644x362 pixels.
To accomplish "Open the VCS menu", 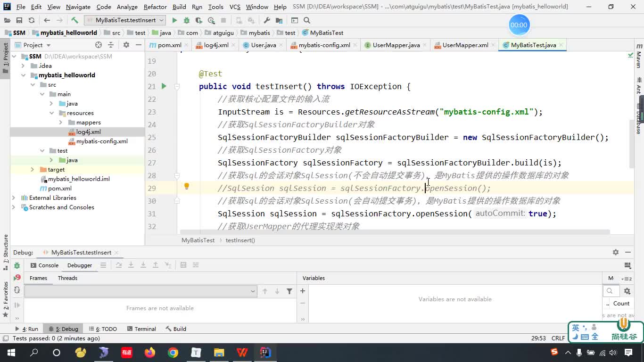I will pos(235,7).
